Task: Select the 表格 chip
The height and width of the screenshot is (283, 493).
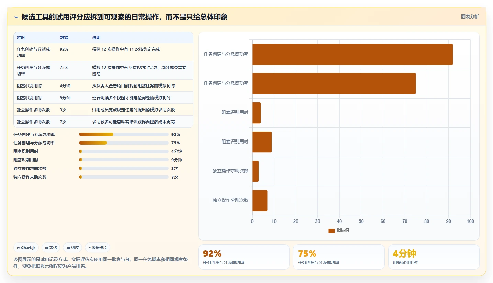Action: 51,248
